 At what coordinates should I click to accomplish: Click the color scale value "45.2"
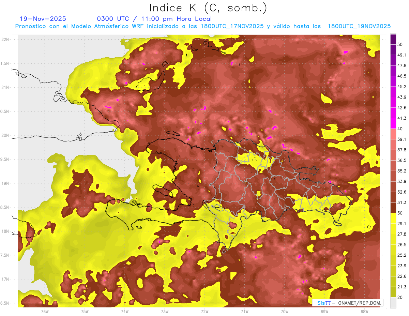pyautogui.click(x=402, y=87)
